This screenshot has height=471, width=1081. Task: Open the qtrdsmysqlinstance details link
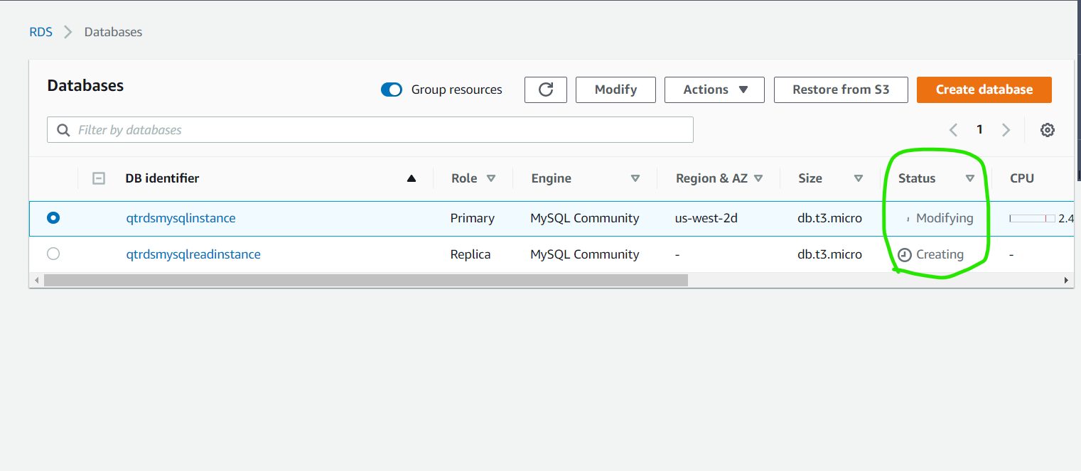(x=181, y=218)
